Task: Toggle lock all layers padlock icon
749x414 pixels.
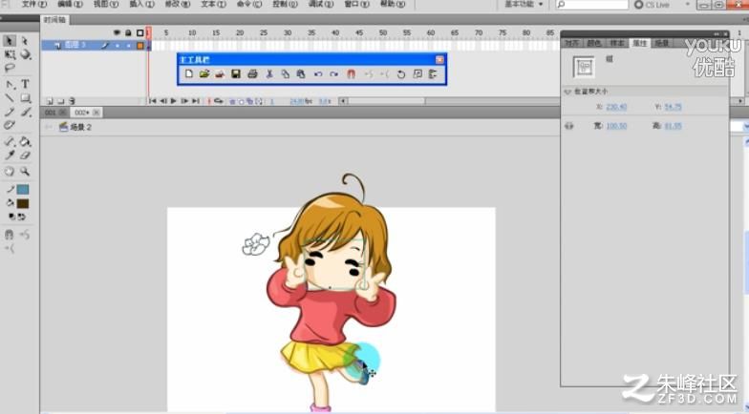Action: click(x=128, y=32)
